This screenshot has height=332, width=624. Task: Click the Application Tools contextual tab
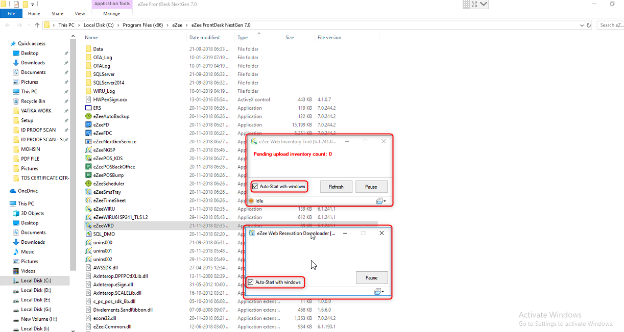pos(112,4)
